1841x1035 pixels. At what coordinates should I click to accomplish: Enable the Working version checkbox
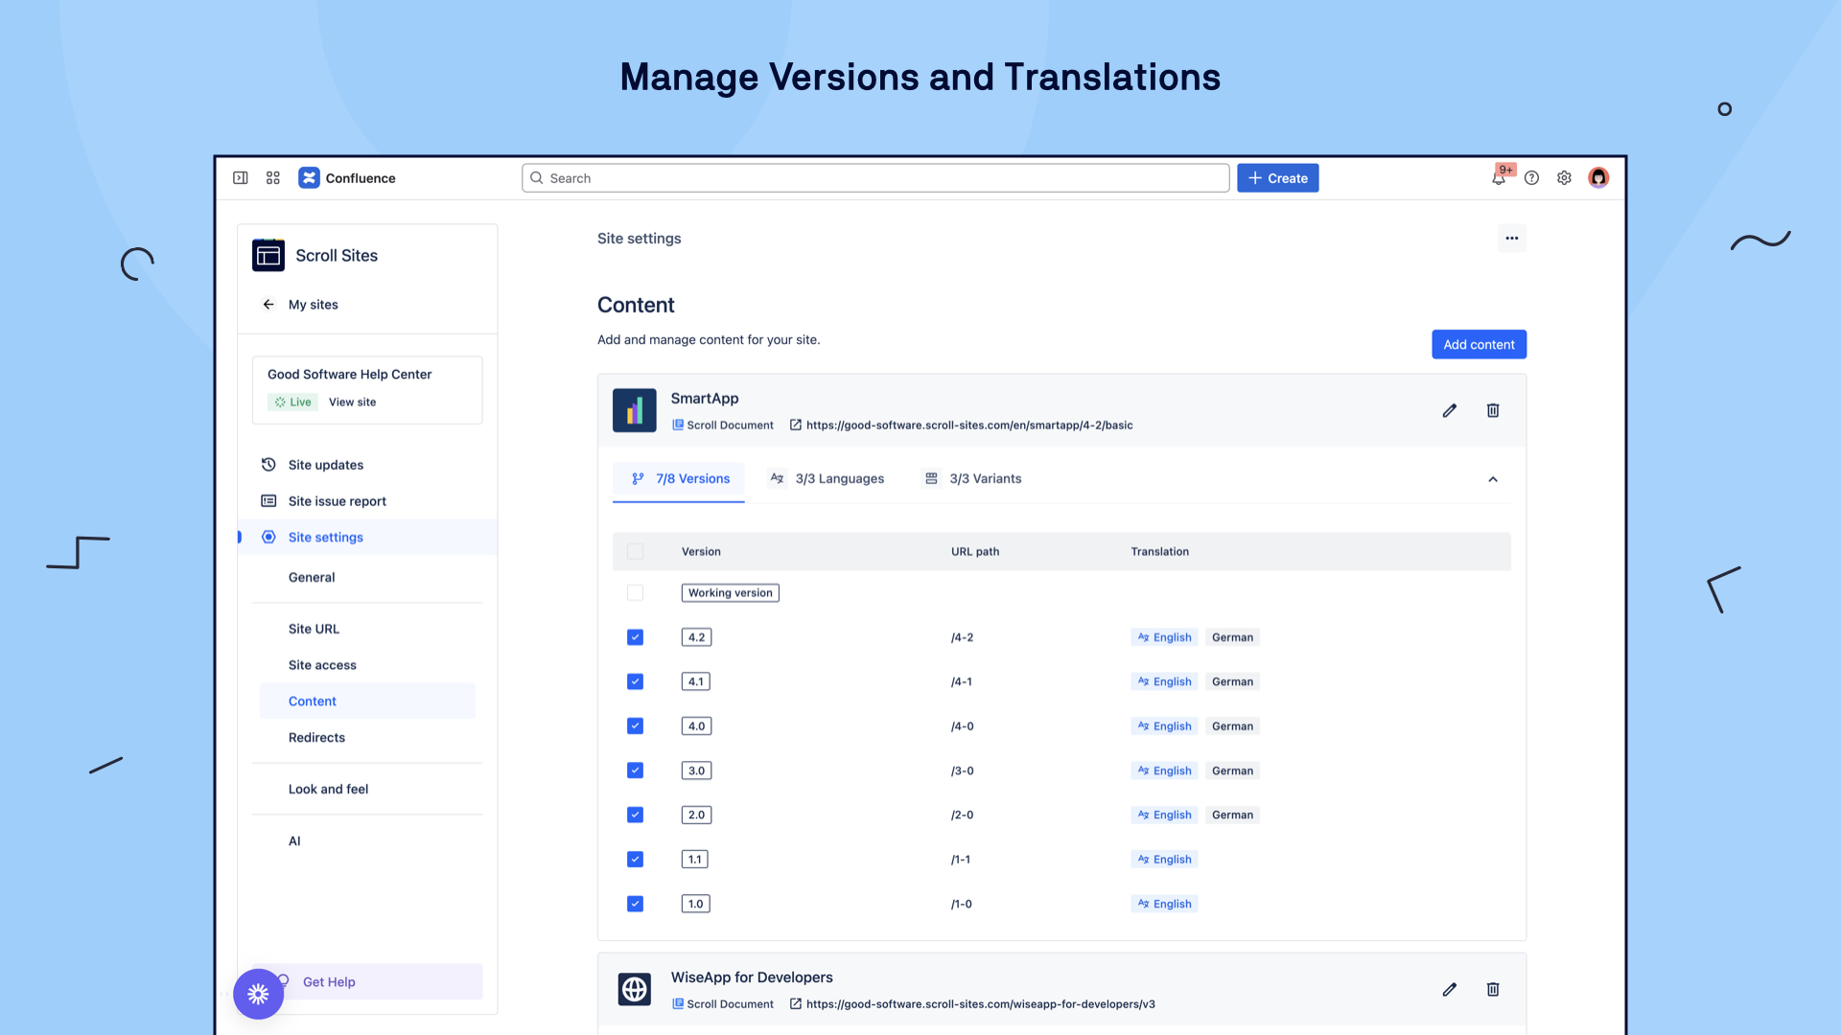pos(635,593)
